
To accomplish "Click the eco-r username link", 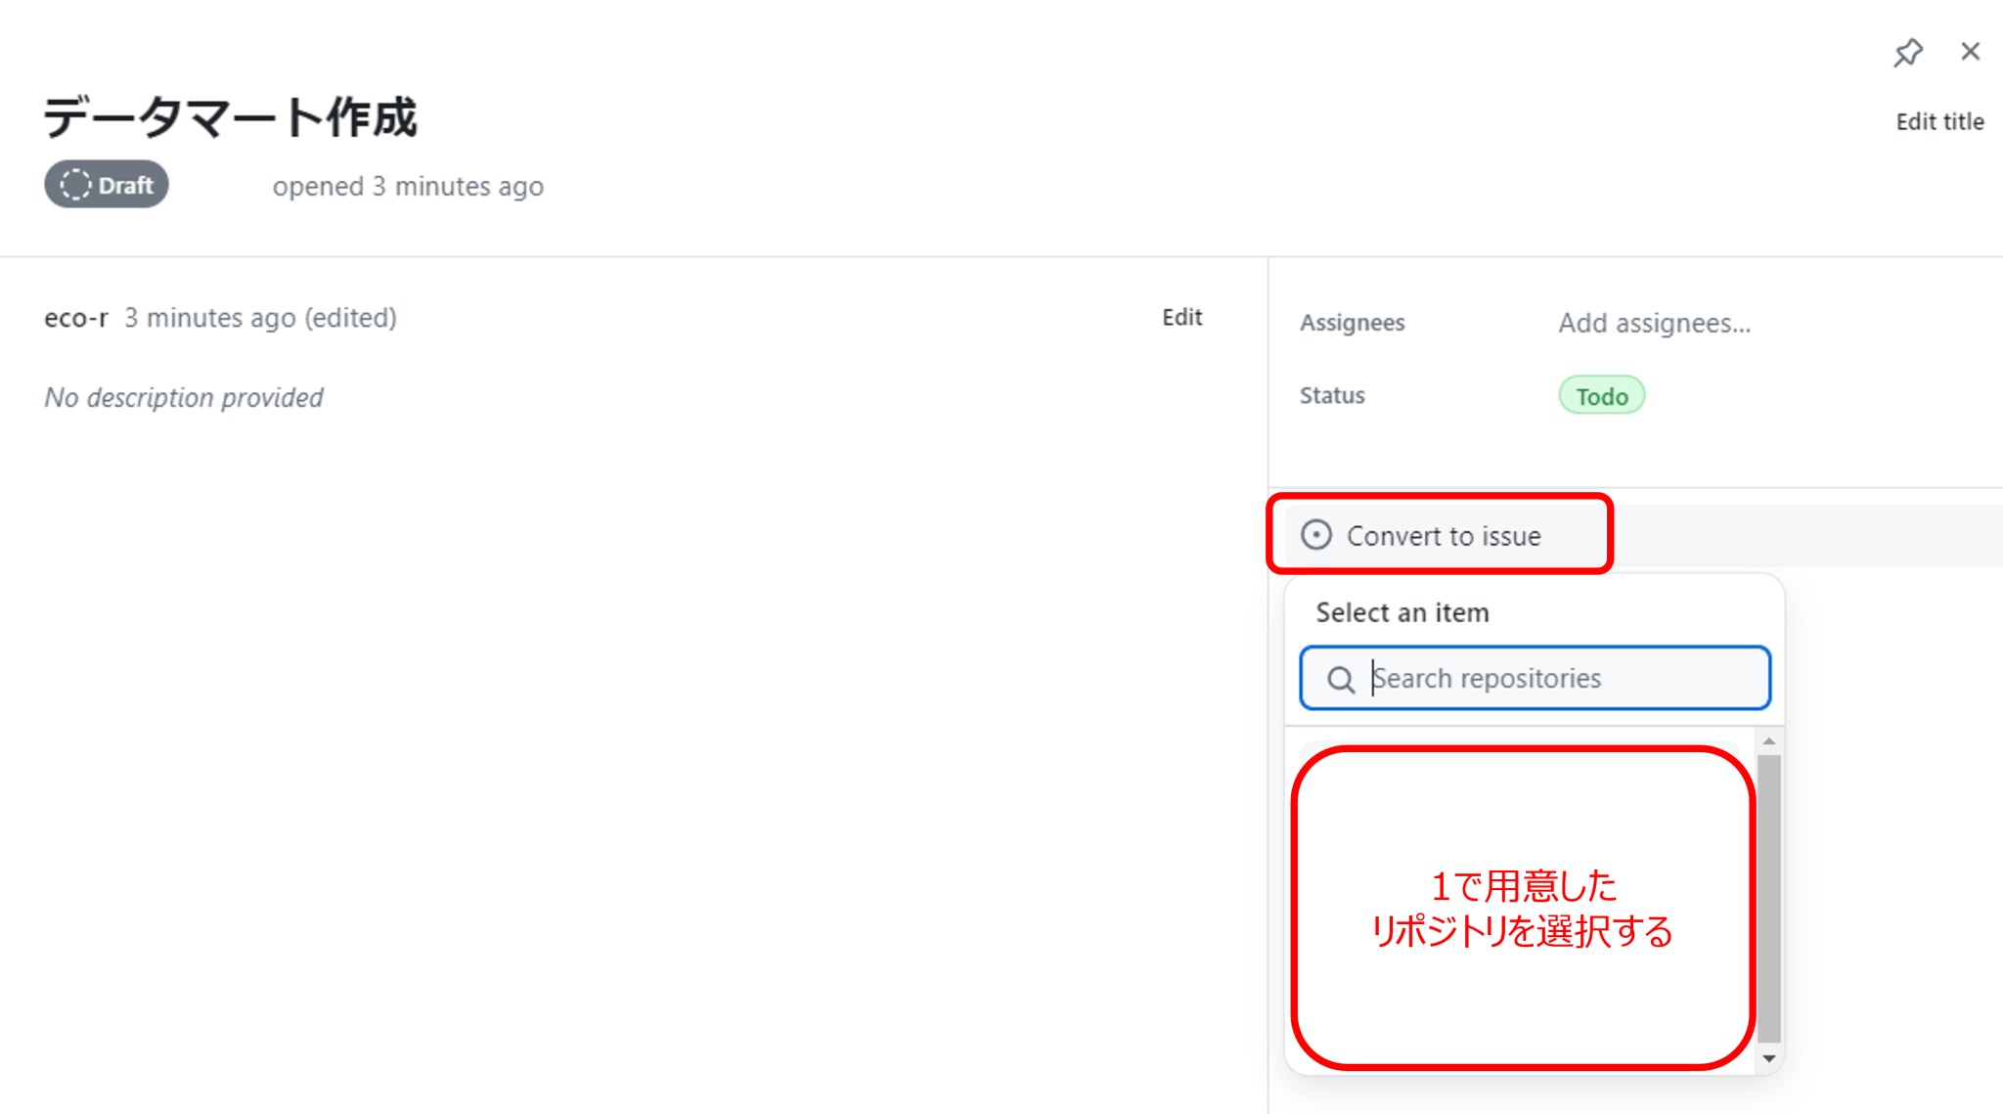I will (x=75, y=317).
